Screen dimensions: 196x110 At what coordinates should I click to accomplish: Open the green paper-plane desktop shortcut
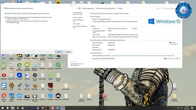[58, 66]
